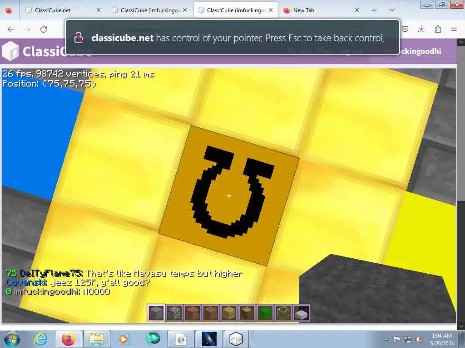Close the ClassiCube.net tab

(99, 10)
